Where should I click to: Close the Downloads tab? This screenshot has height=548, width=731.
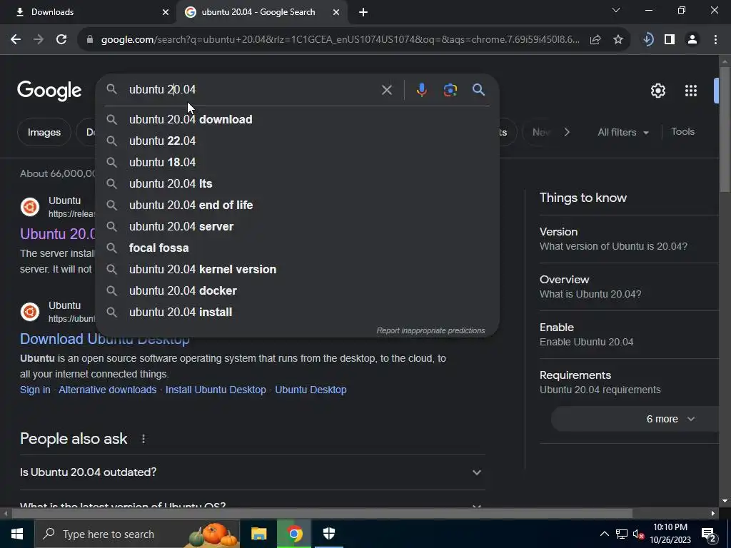(x=166, y=12)
